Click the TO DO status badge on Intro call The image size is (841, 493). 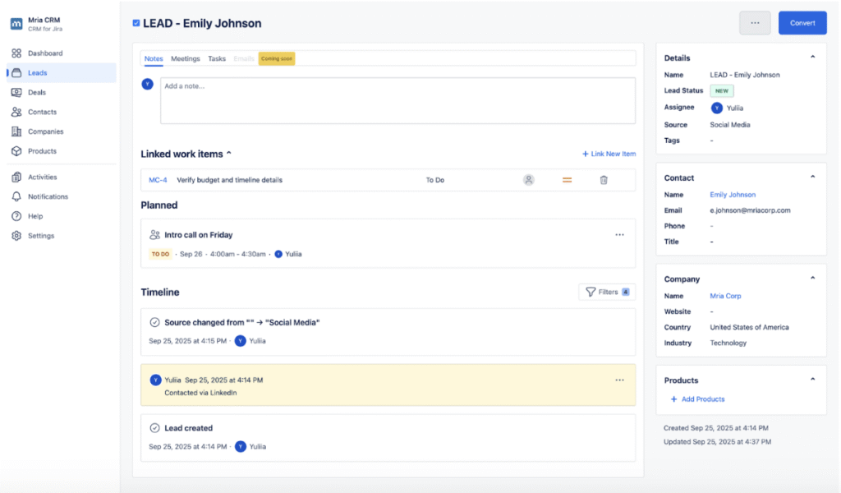[160, 254]
